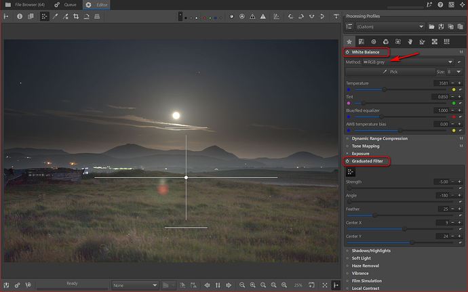This screenshot has width=468, height=292.
Task: Select the crop tool in the editor toolbar
Action: point(75,16)
